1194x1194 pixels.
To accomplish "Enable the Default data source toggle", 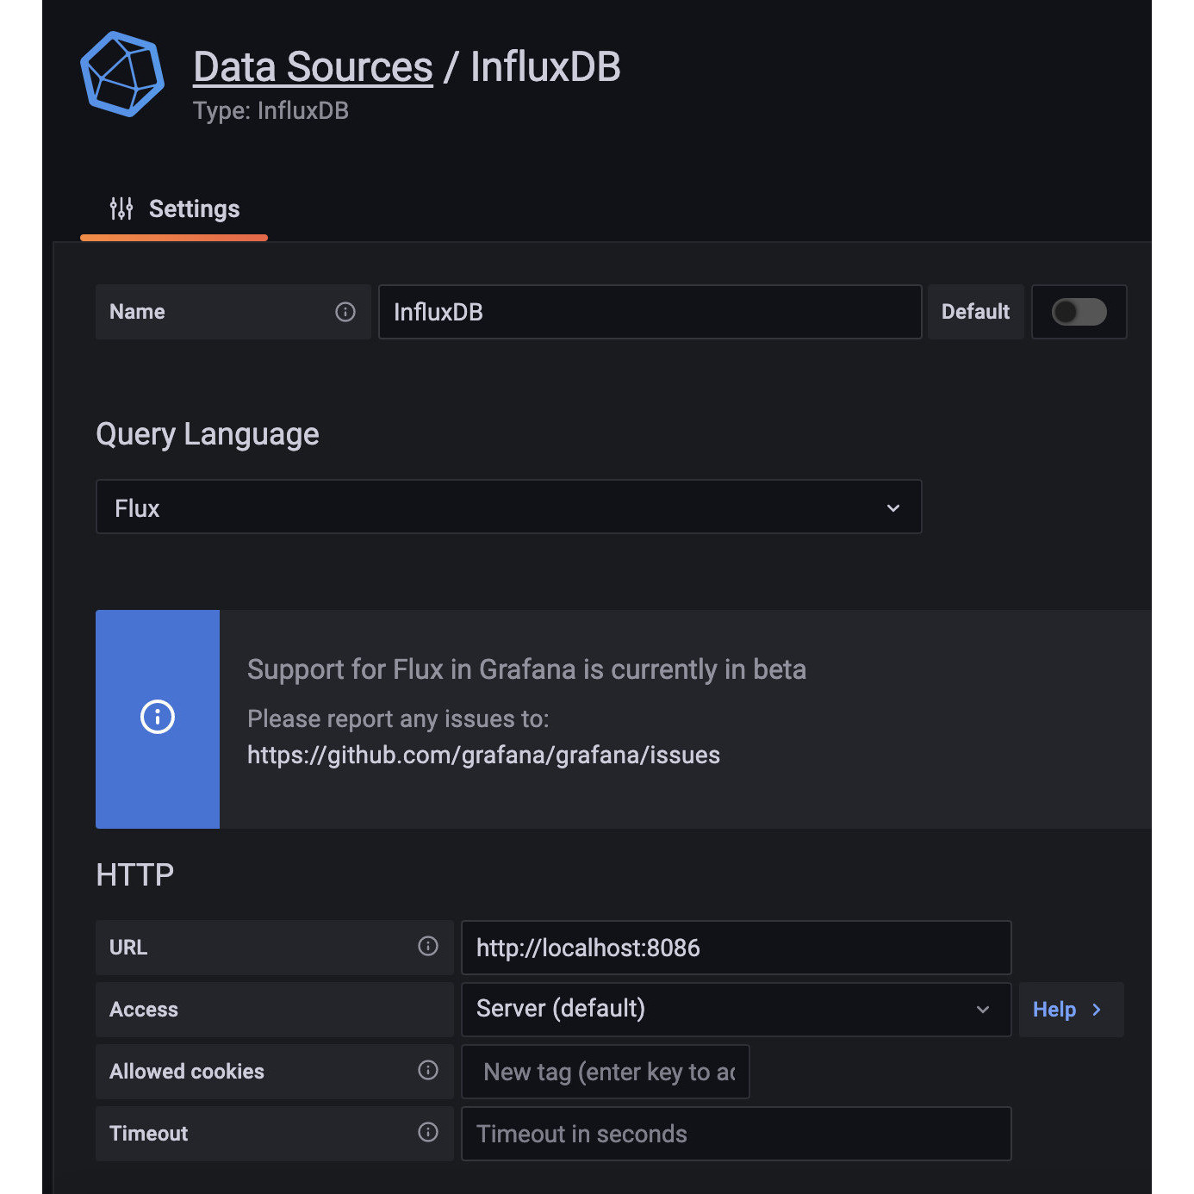I will (1079, 312).
